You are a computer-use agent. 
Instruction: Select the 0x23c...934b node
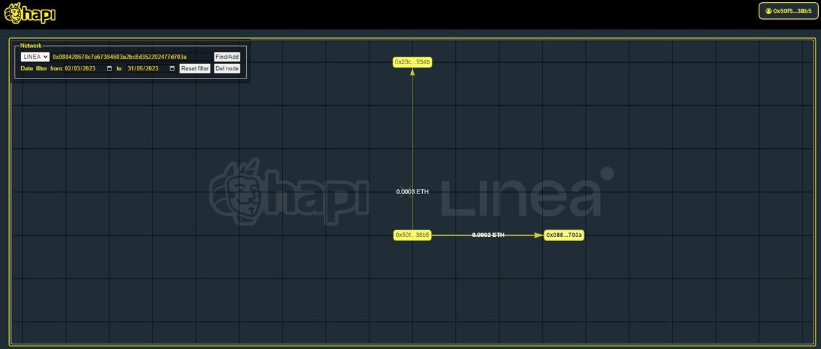(x=413, y=62)
